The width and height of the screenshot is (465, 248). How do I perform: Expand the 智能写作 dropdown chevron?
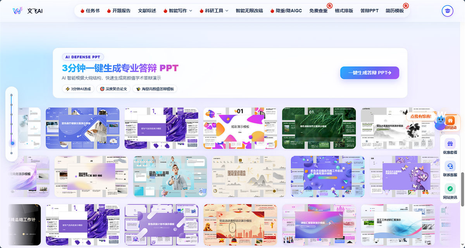(190, 11)
